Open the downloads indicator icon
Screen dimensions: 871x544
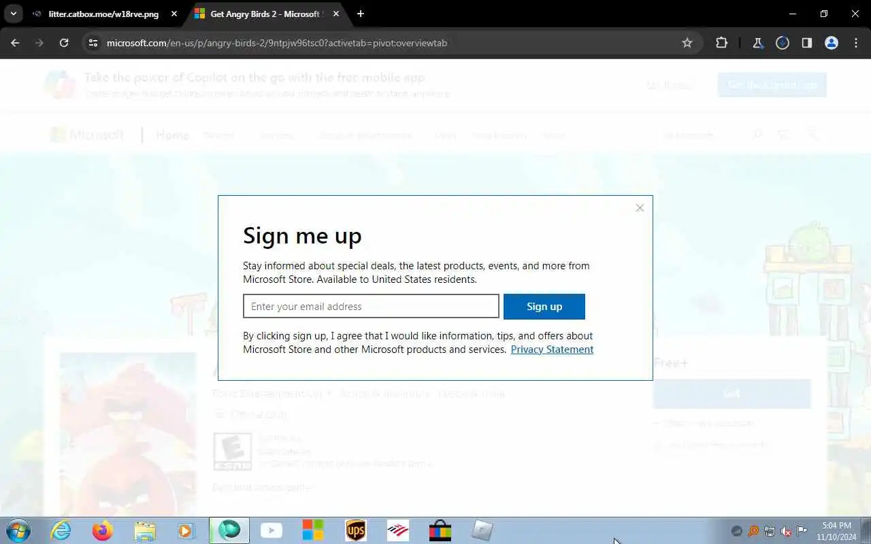783,43
